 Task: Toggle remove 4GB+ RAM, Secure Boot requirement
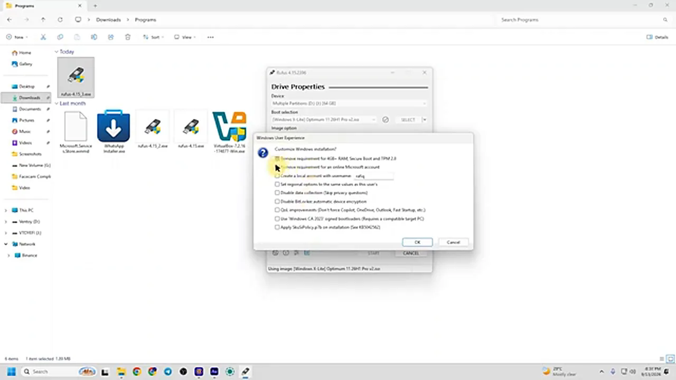click(277, 158)
